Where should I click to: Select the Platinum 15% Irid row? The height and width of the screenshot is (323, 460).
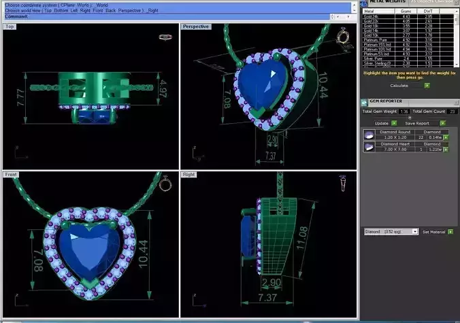[408, 45]
